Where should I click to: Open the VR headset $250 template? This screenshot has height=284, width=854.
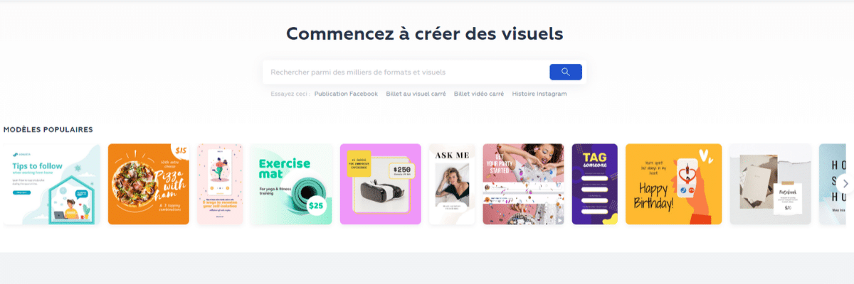coord(381,184)
